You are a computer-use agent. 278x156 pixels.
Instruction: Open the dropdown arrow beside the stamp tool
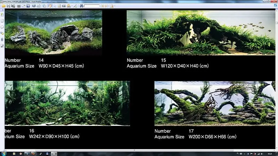tap(72, 6)
